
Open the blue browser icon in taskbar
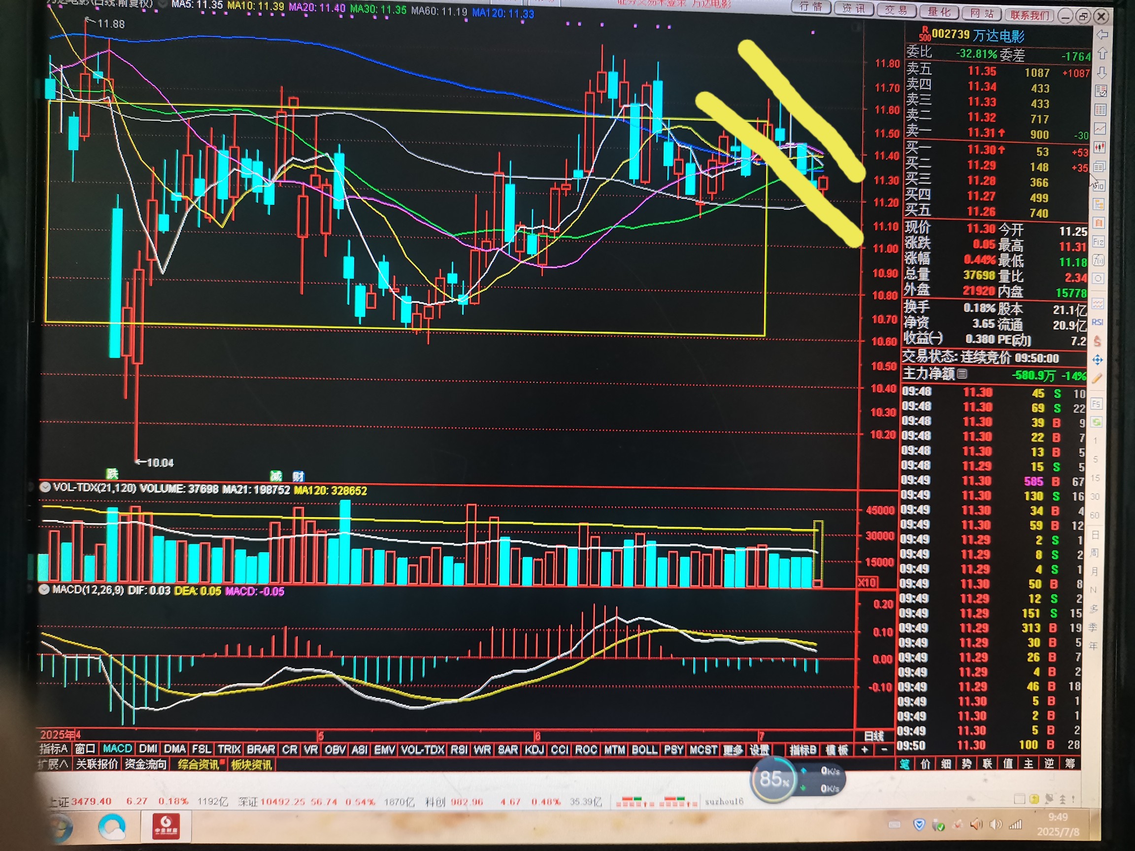coord(112,826)
